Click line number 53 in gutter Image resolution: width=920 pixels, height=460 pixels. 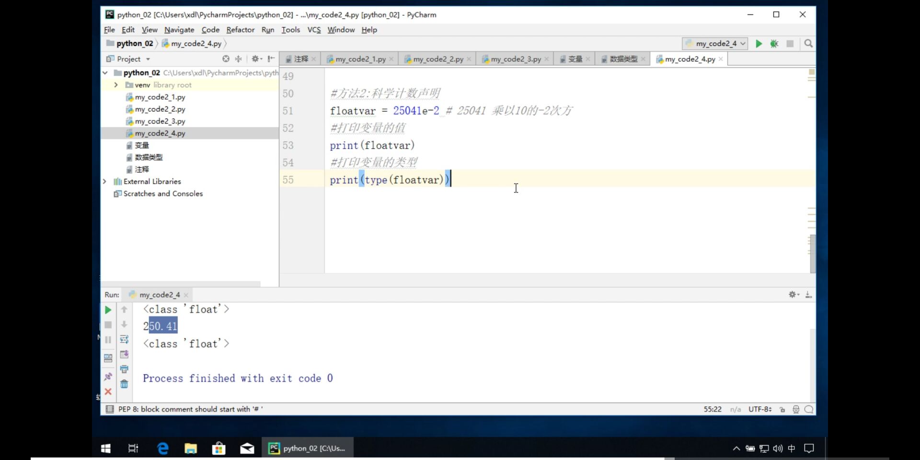288,145
